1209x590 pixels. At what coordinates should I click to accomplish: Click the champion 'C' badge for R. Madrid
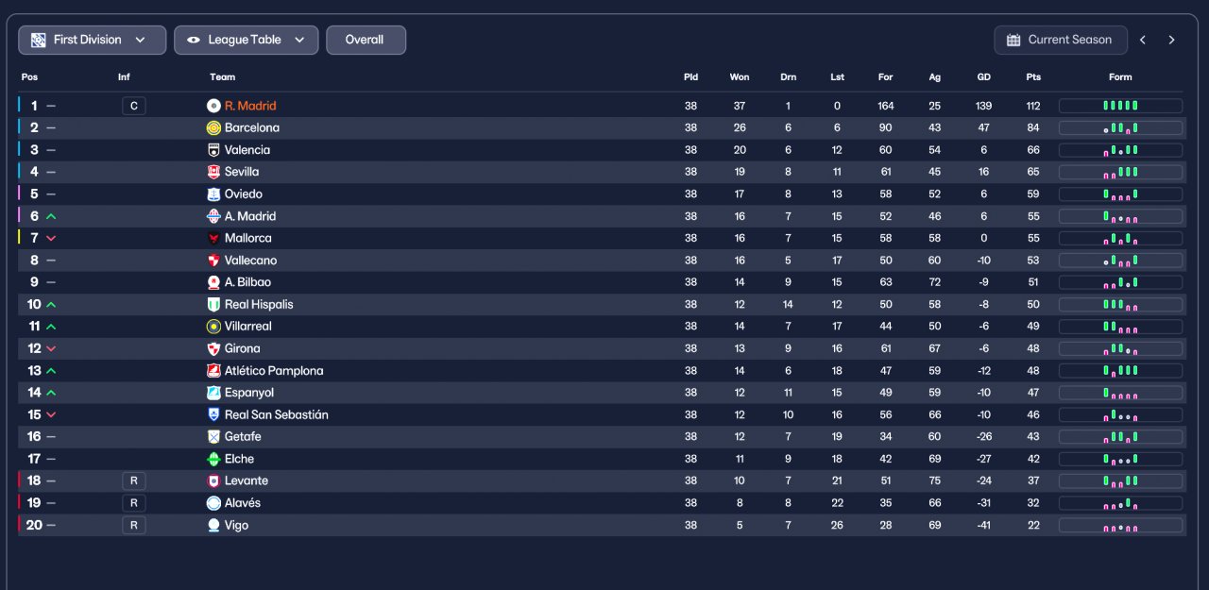click(x=133, y=106)
